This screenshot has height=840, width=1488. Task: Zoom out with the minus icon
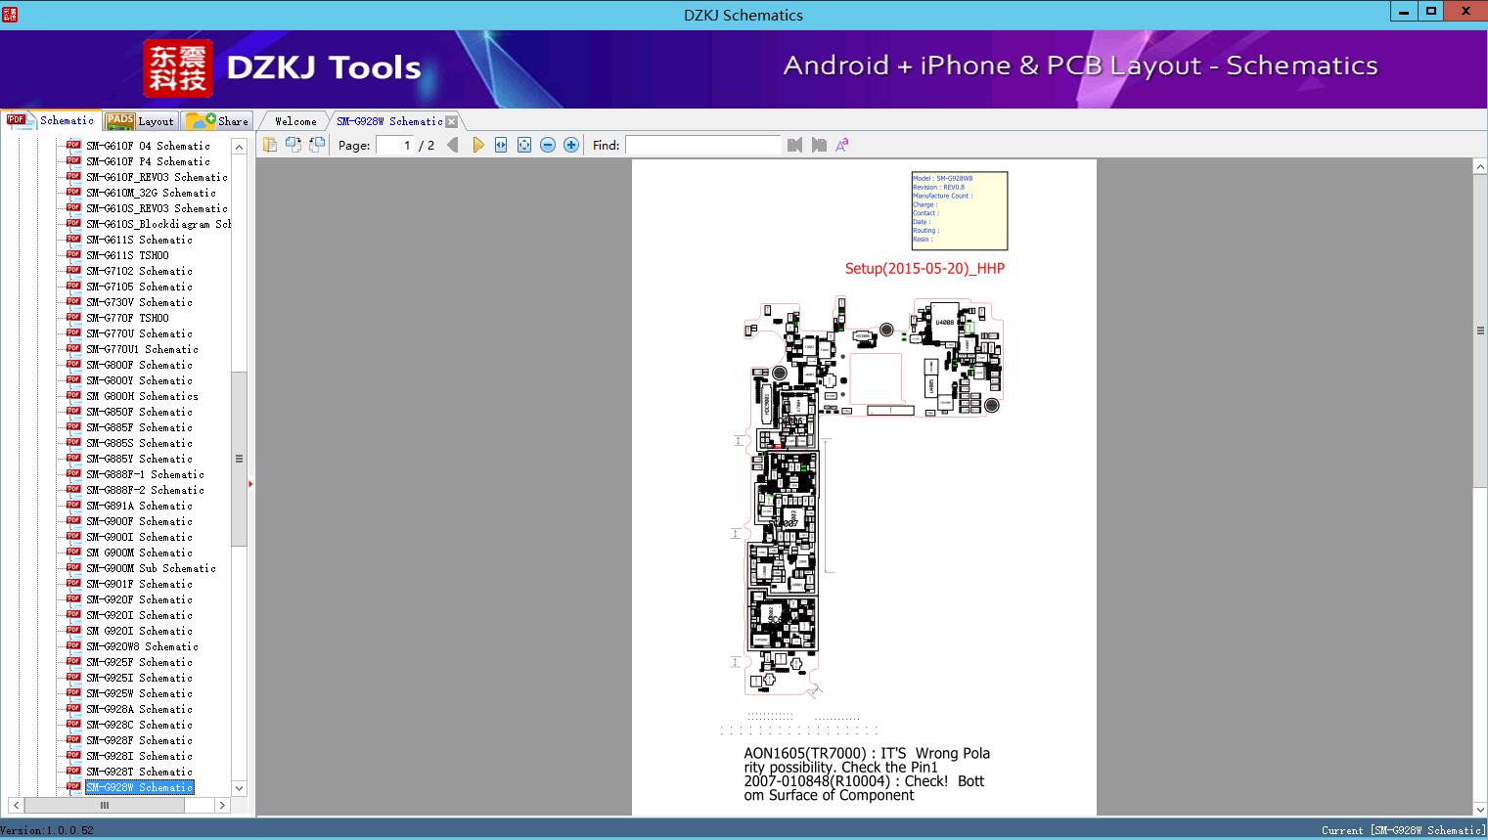click(x=548, y=145)
